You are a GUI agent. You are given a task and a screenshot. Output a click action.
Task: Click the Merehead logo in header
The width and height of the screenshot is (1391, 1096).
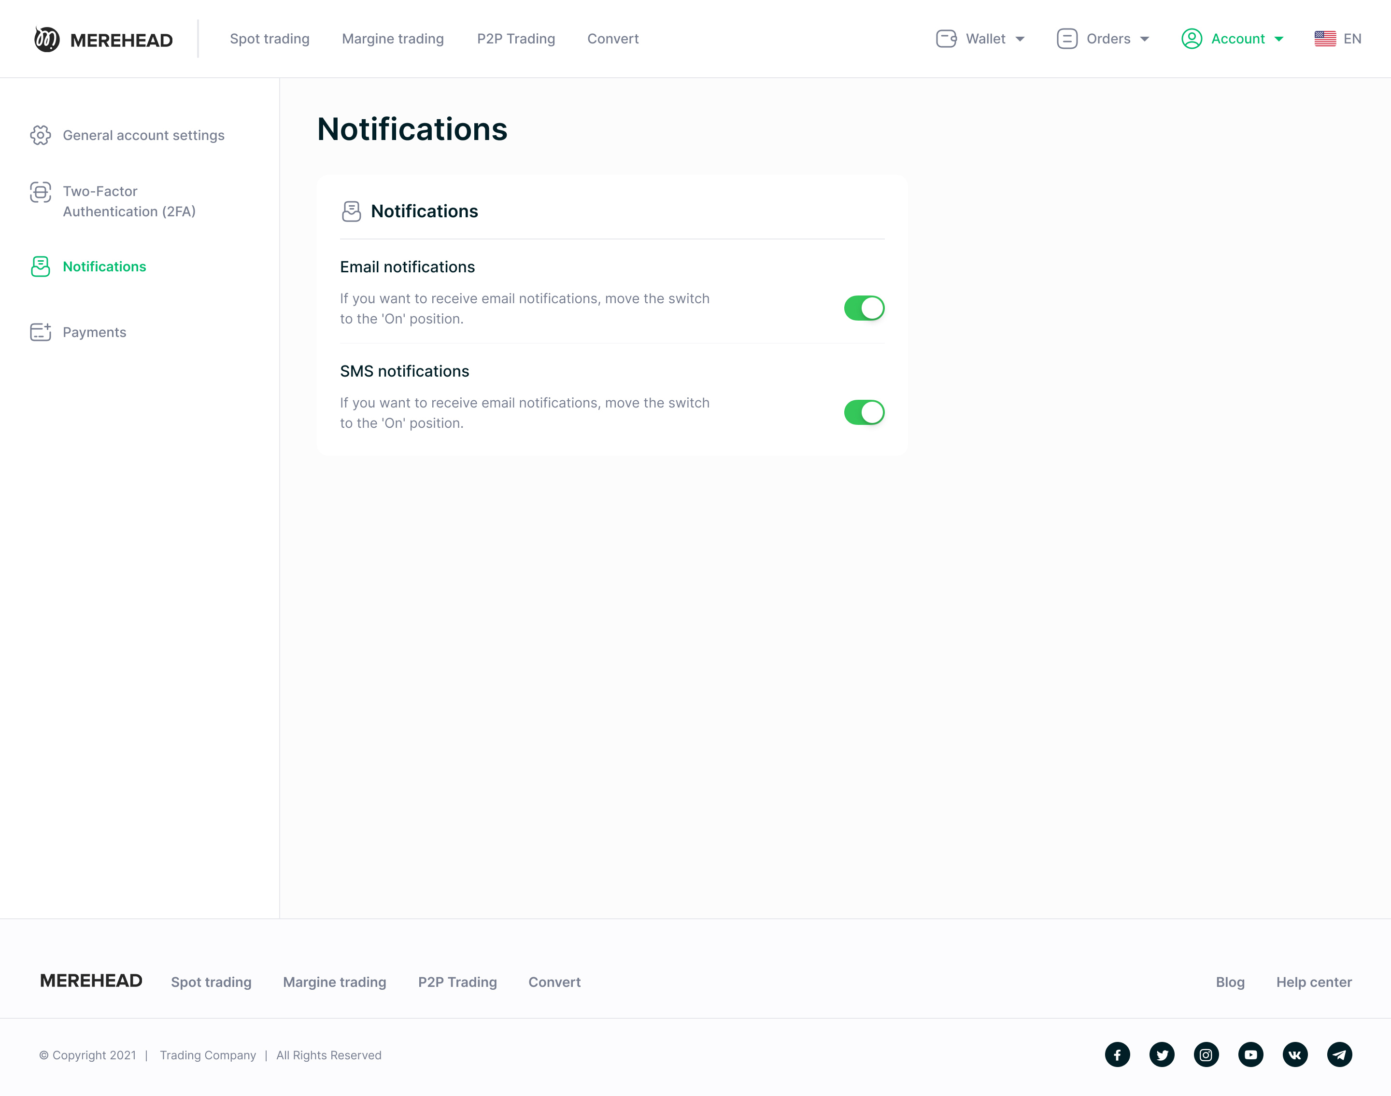pos(103,39)
